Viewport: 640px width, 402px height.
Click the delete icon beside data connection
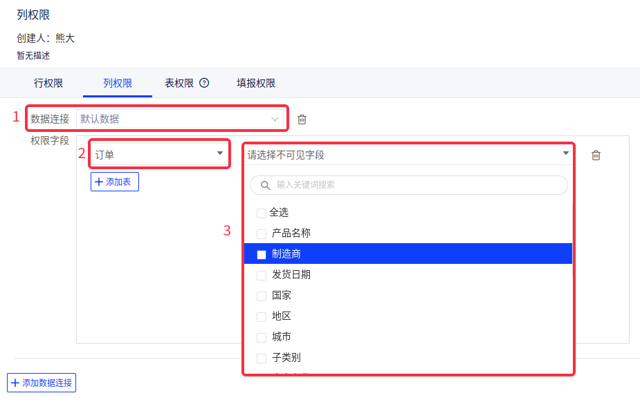[x=302, y=119]
